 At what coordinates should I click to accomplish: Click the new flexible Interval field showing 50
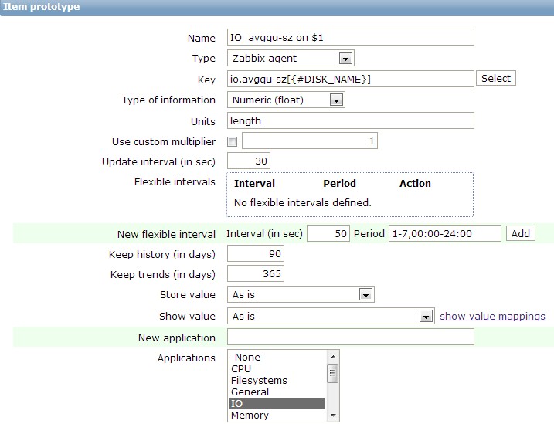[328, 233]
